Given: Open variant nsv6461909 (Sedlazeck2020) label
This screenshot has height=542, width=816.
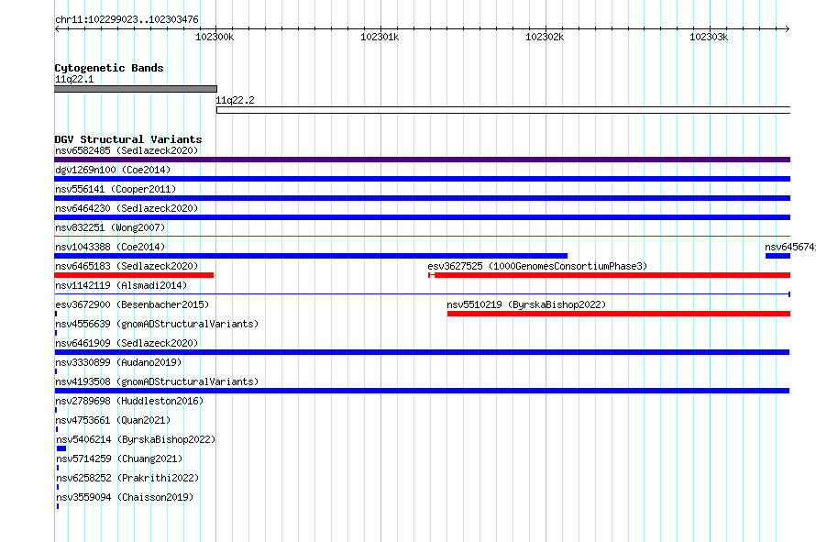Looking at the screenshot, I should (127, 343).
